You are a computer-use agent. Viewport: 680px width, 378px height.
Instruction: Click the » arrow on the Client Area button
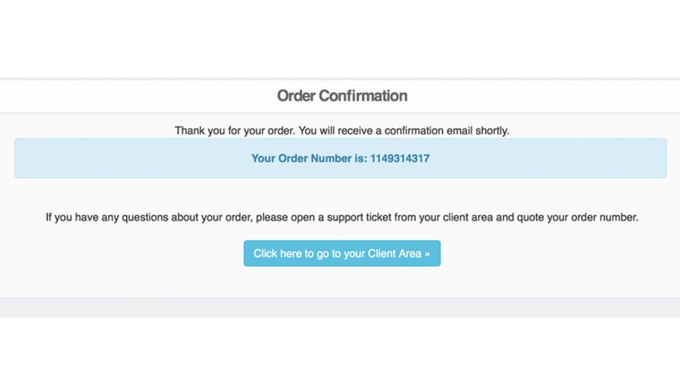click(427, 254)
